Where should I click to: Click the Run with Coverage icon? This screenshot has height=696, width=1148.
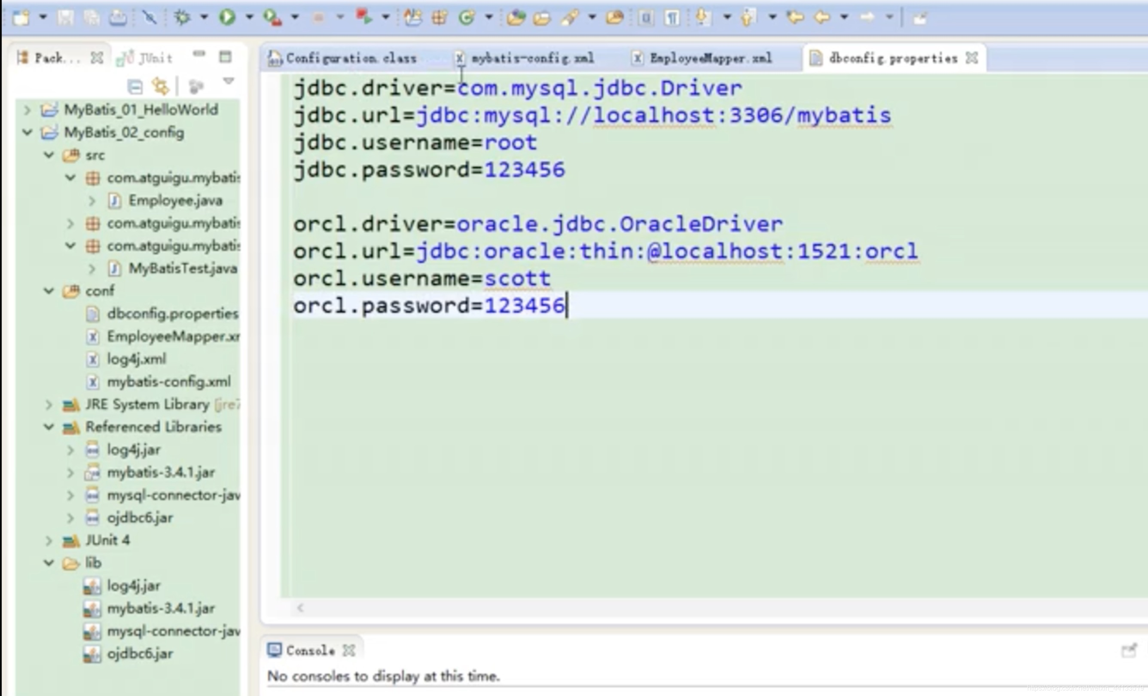[x=272, y=18]
